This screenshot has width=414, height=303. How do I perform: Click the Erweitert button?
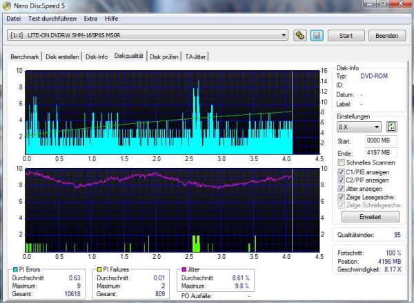tap(368, 216)
